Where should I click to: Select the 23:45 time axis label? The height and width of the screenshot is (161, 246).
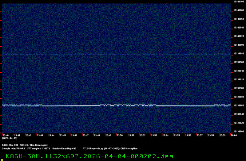pyautogui.click(x=63, y=135)
